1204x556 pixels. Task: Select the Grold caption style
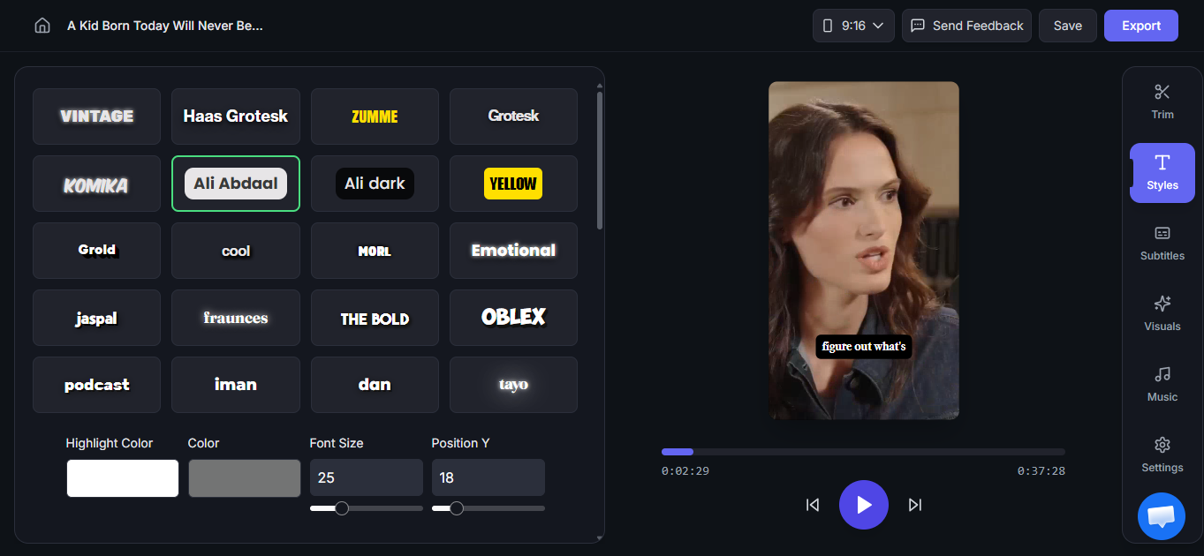[97, 251]
